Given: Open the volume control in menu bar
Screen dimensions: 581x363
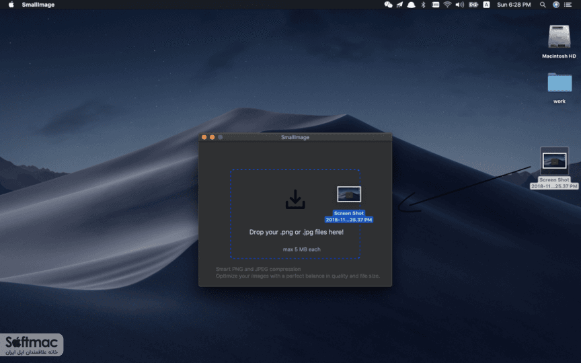Looking at the screenshot, I should point(459,5).
